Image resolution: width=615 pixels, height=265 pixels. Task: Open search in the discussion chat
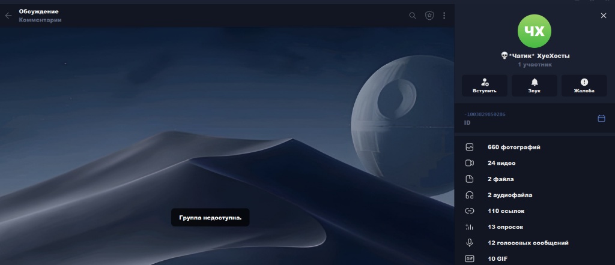coord(413,16)
